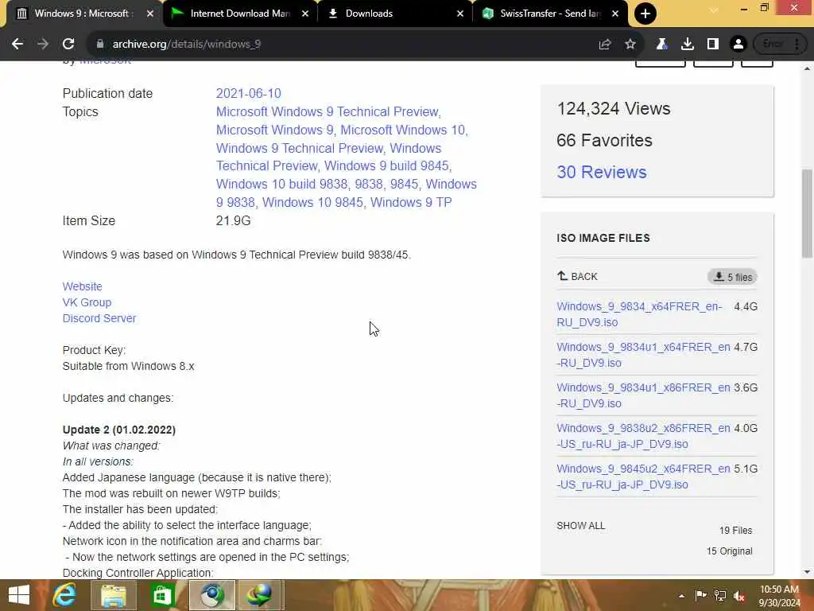Screen dimensions: 814x611
Task: Open the profile avatar icon
Action: coord(738,45)
